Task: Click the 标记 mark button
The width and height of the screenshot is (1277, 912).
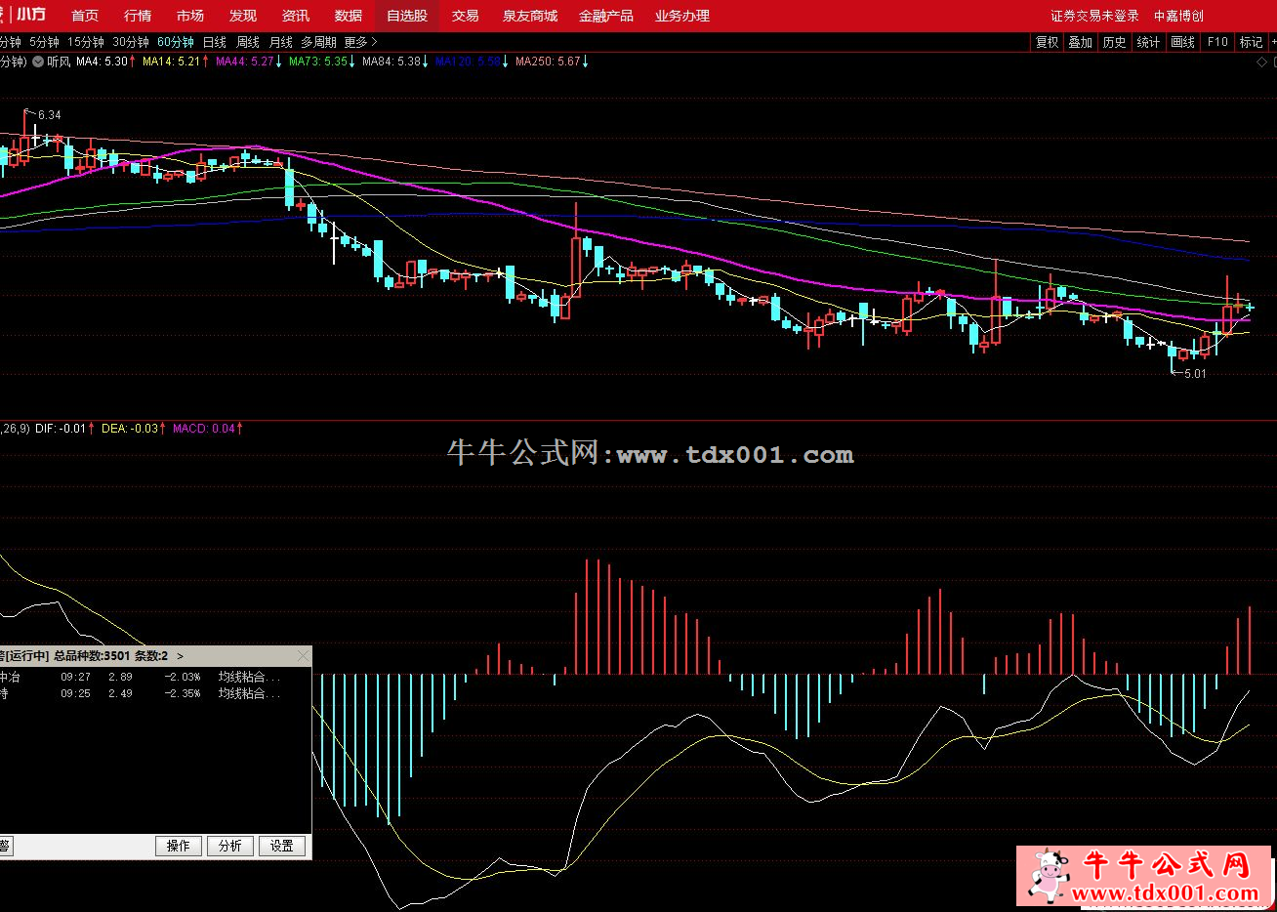Action: click(x=1251, y=42)
